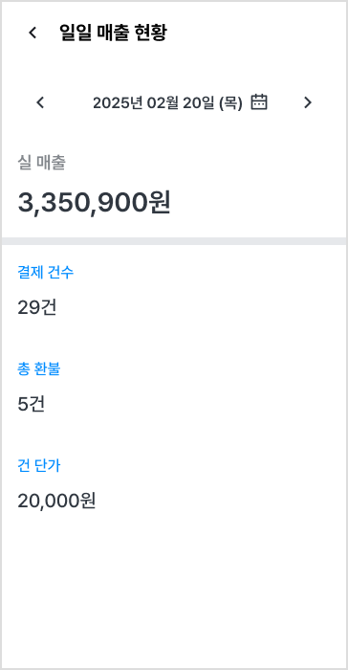Viewport: 348px width, 670px height.
Task: Tap the 29건 payment count
Action: (x=36, y=307)
